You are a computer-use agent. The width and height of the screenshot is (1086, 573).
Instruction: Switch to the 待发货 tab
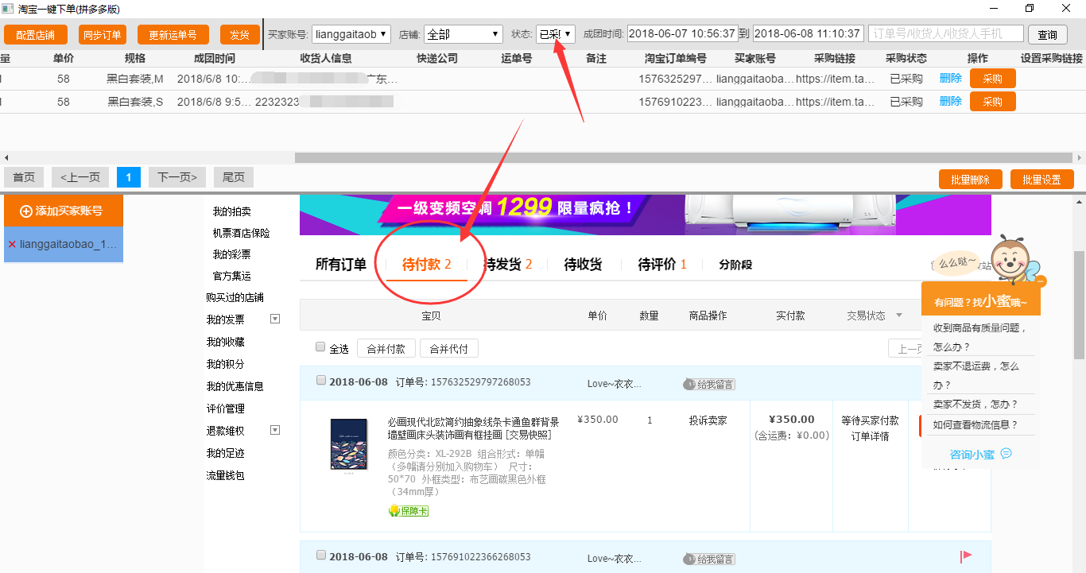coord(508,265)
